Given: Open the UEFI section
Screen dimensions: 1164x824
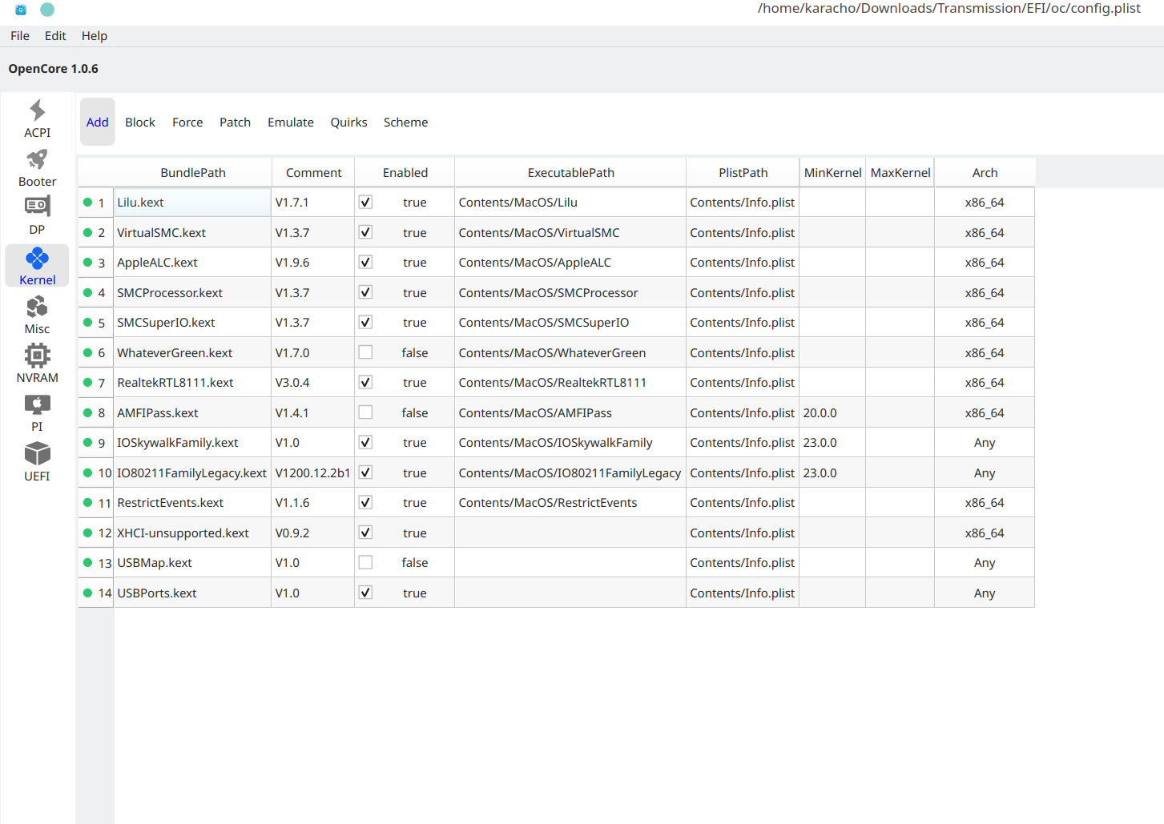Looking at the screenshot, I should point(37,462).
